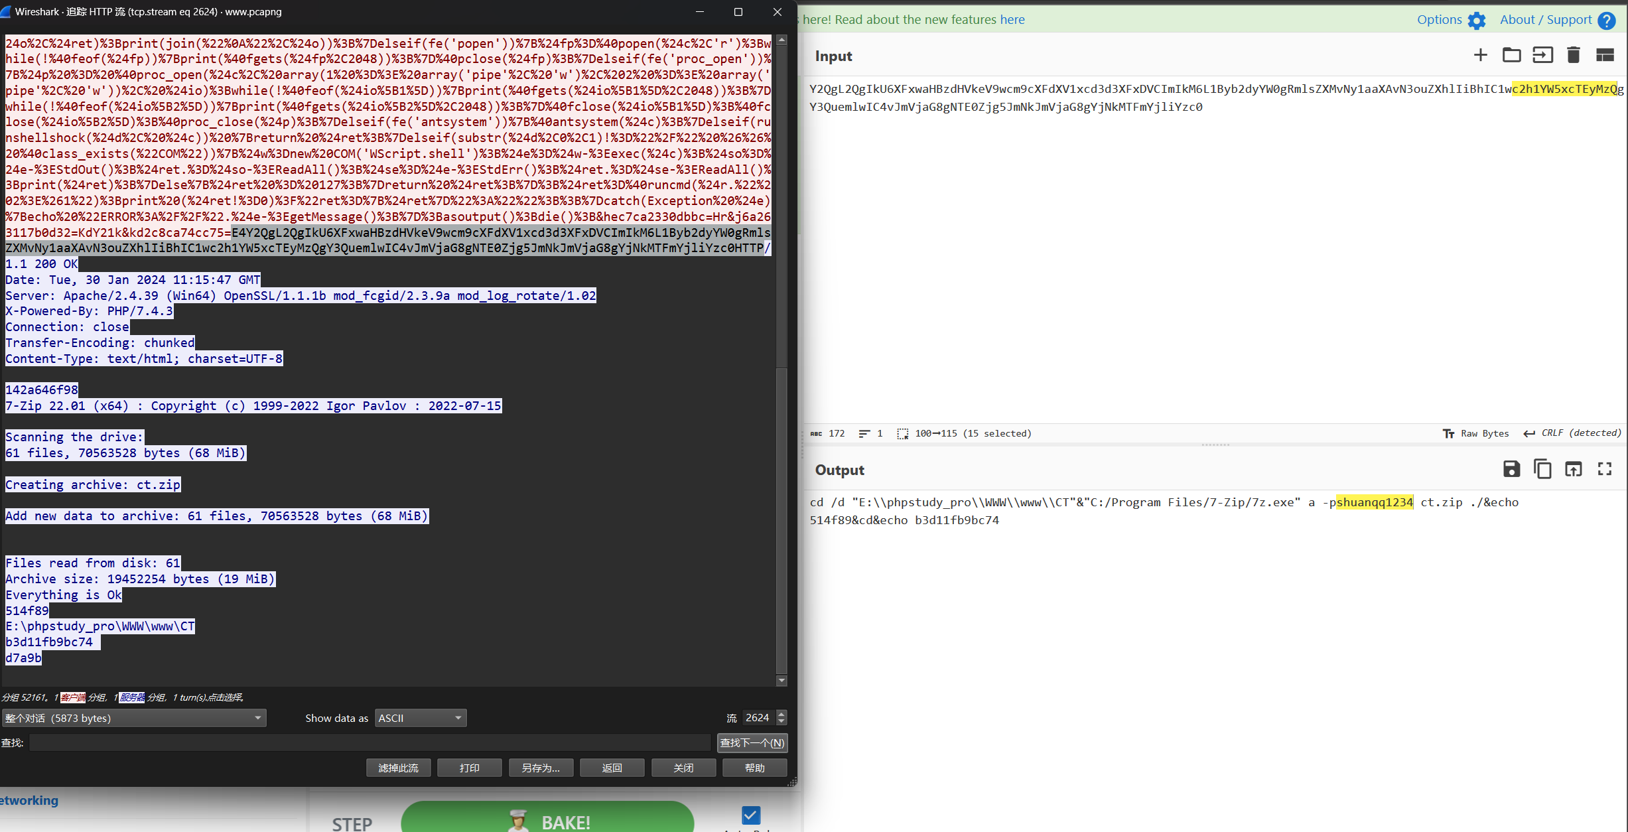Click the 'Everything is Ok' line
This screenshot has width=1628, height=832.
64,594
